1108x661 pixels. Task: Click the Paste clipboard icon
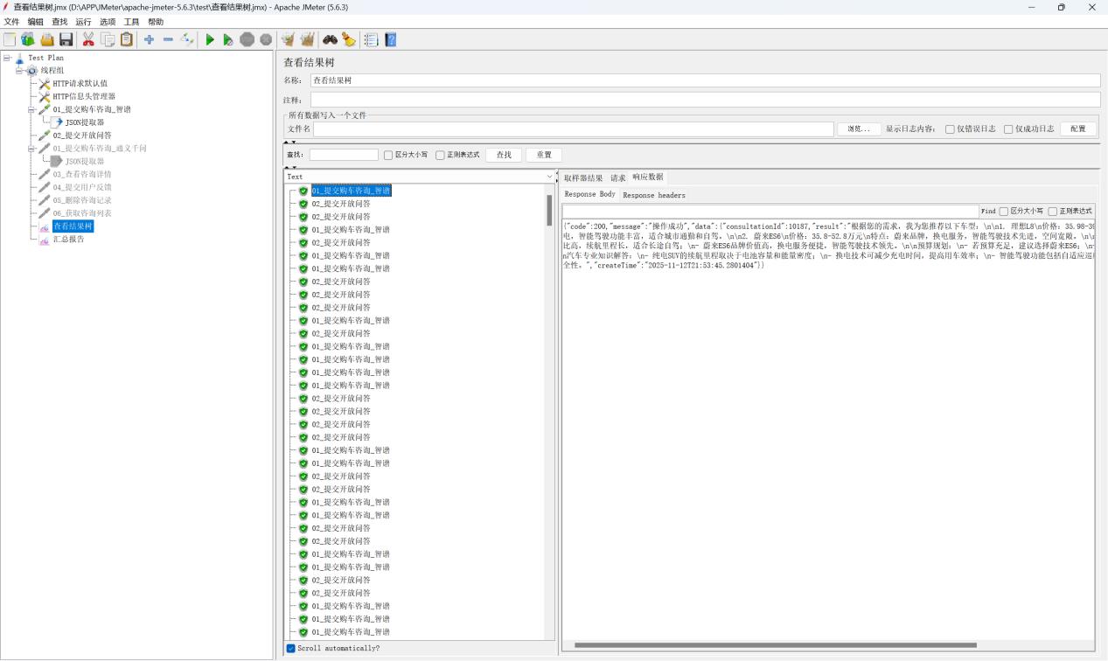click(127, 39)
